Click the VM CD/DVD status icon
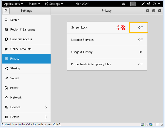 146,125
